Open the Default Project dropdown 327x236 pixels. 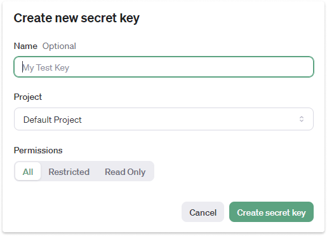click(x=164, y=119)
